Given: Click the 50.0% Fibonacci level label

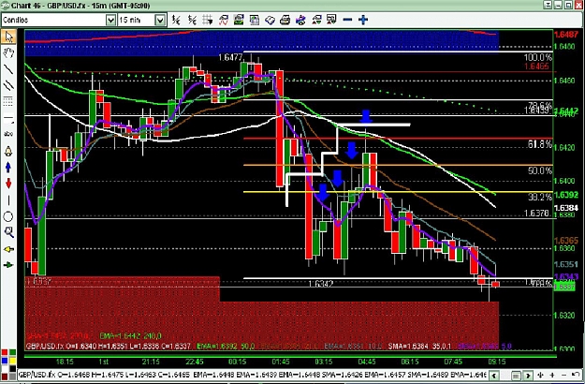Looking at the screenshot, I should click(540, 170).
